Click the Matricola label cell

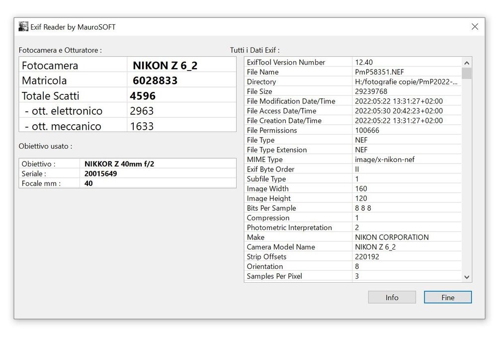click(73, 80)
